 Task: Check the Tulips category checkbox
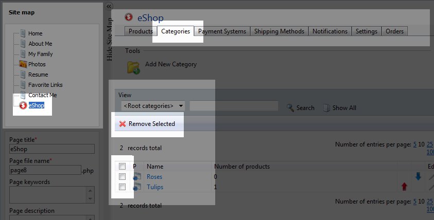122,187
